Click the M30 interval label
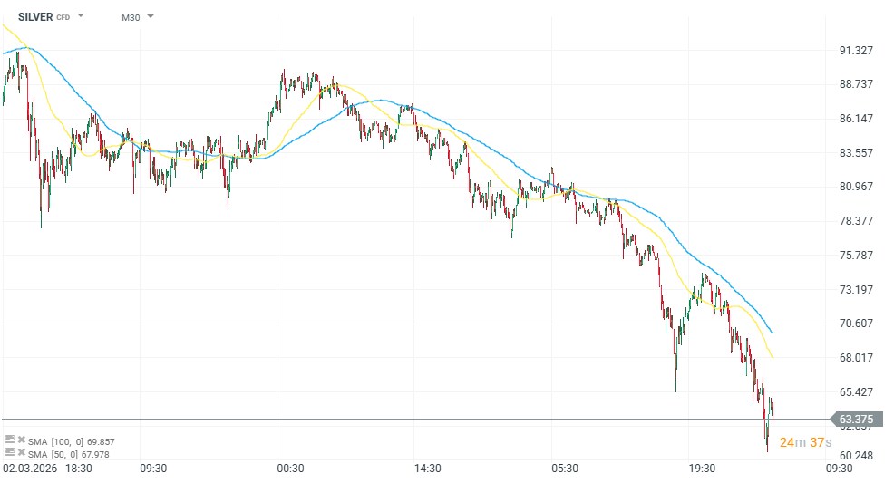Screen dimensions: 894x483 [x=131, y=17]
